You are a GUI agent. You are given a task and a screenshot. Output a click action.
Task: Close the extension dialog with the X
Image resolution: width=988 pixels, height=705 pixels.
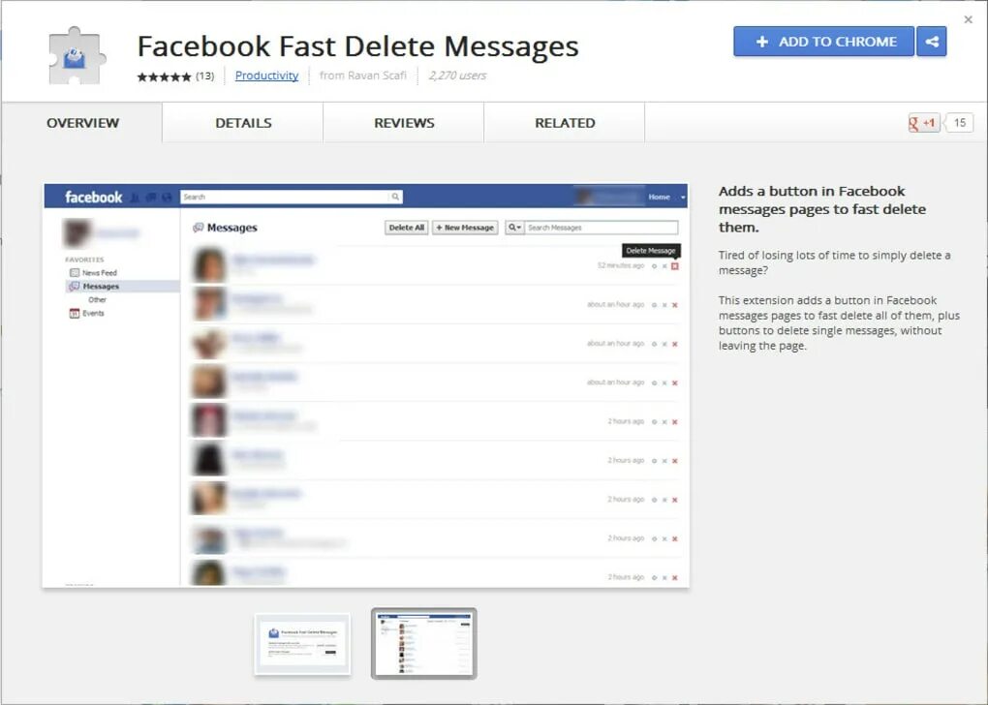point(969,19)
